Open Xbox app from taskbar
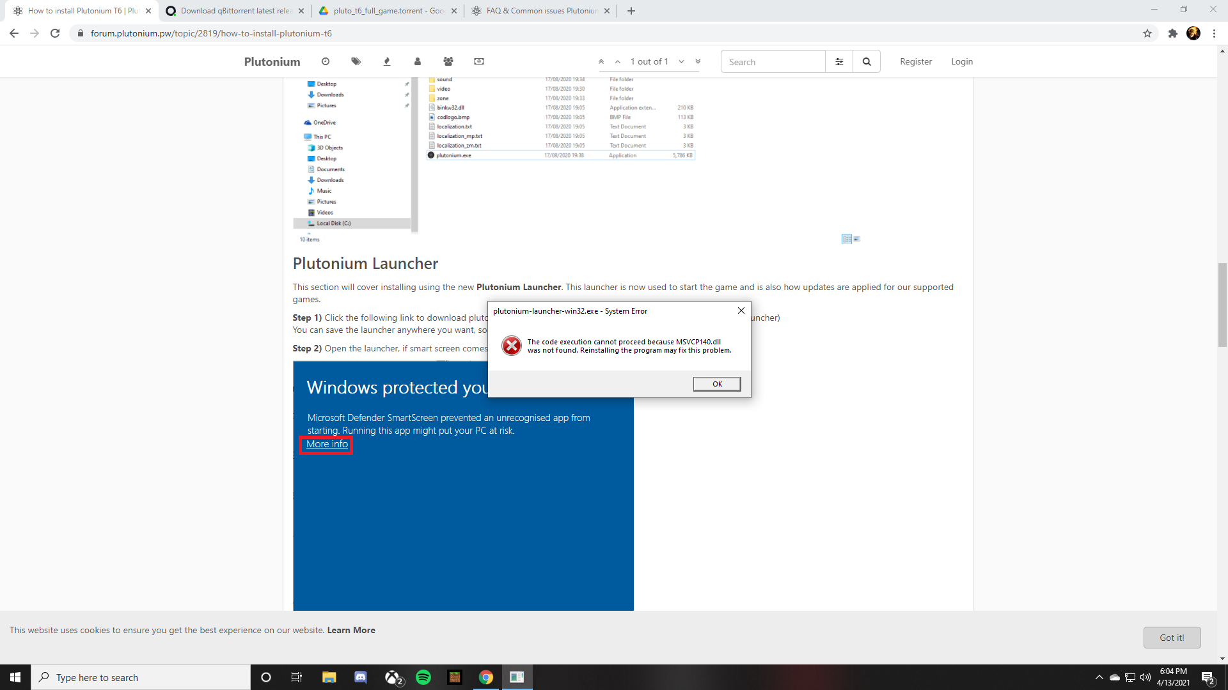The height and width of the screenshot is (690, 1228). pos(393,677)
